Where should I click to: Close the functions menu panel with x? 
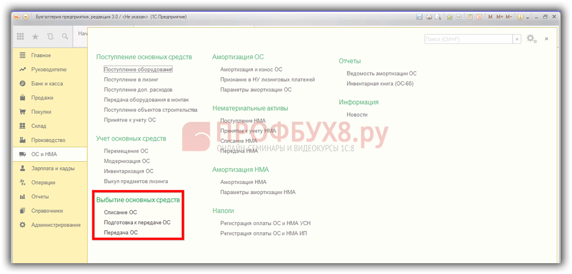546,39
